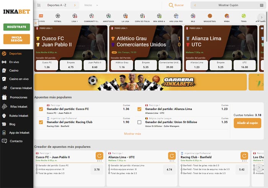Collapse the sidebar with the double-chevron tab
Image resolution: width=268 pixels, height=188 pixels.
tap(36, 23)
